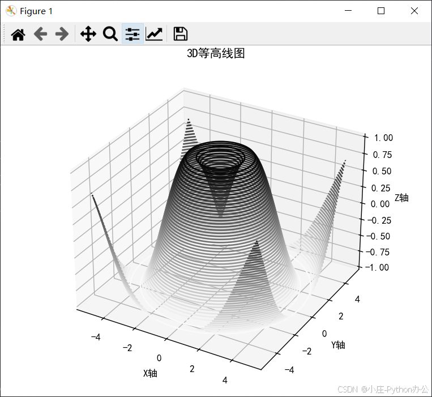The width and height of the screenshot is (432, 397).
Task: Click the Z tick value 0.75
Action: (382, 155)
